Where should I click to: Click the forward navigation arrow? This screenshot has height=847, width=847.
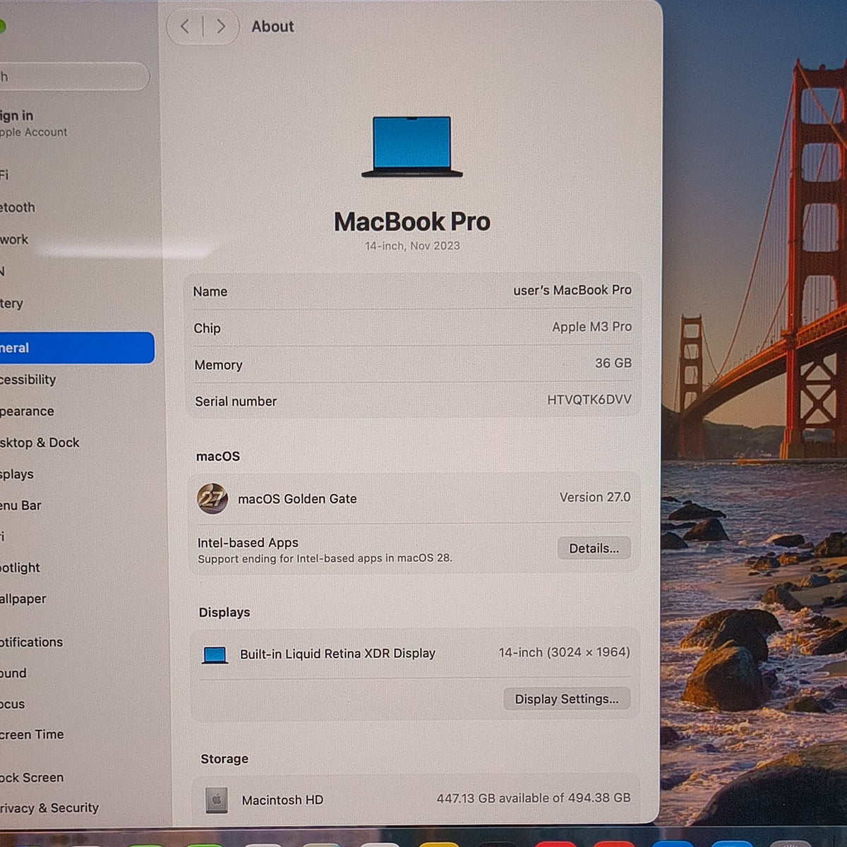coord(221,27)
